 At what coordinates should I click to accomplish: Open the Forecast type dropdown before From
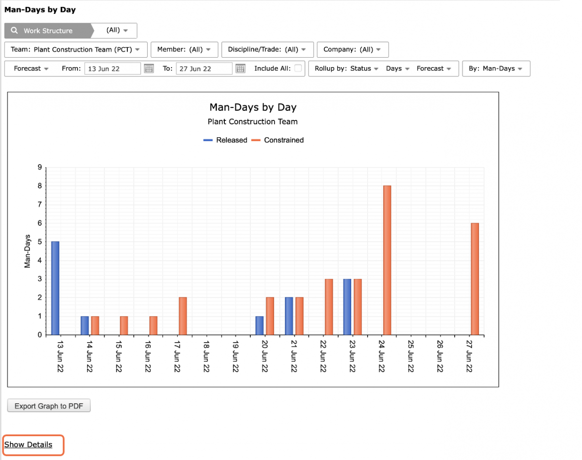point(31,69)
